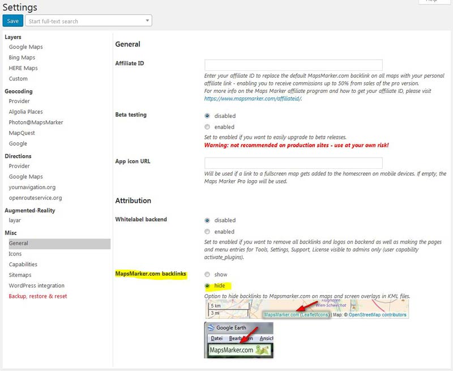Click the MapsMarker.com backlinks label

click(x=151, y=274)
